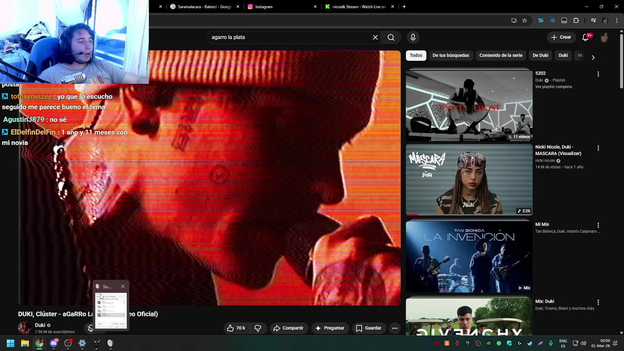
Task: Click the Preguntar button
Action: pyautogui.click(x=330, y=328)
